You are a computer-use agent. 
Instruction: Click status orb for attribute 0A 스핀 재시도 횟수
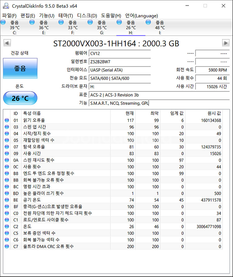[7, 160]
